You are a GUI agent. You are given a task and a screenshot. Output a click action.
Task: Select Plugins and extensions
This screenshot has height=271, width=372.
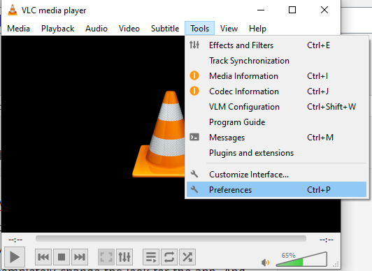coord(277,153)
